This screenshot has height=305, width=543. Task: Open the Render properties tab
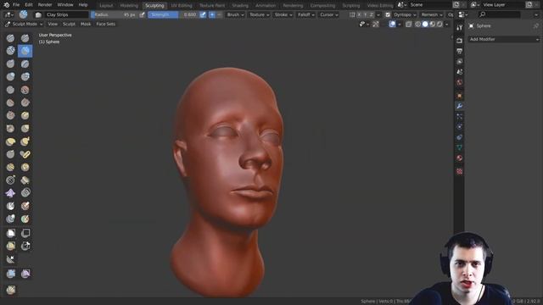pyautogui.click(x=459, y=41)
